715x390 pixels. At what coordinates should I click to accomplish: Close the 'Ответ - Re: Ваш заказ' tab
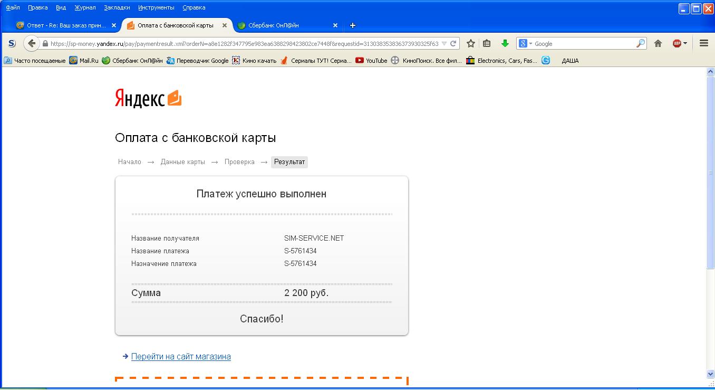pyautogui.click(x=113, y=25)
